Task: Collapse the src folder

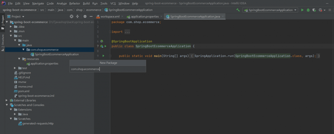Action: (x=11, y=36)
